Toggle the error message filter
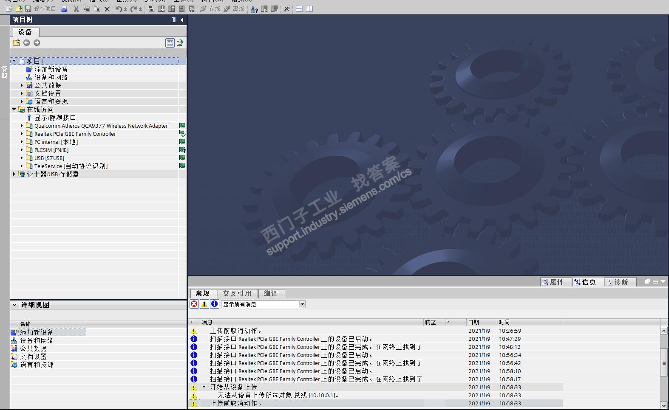669x410 pixels. coord(194,304)
